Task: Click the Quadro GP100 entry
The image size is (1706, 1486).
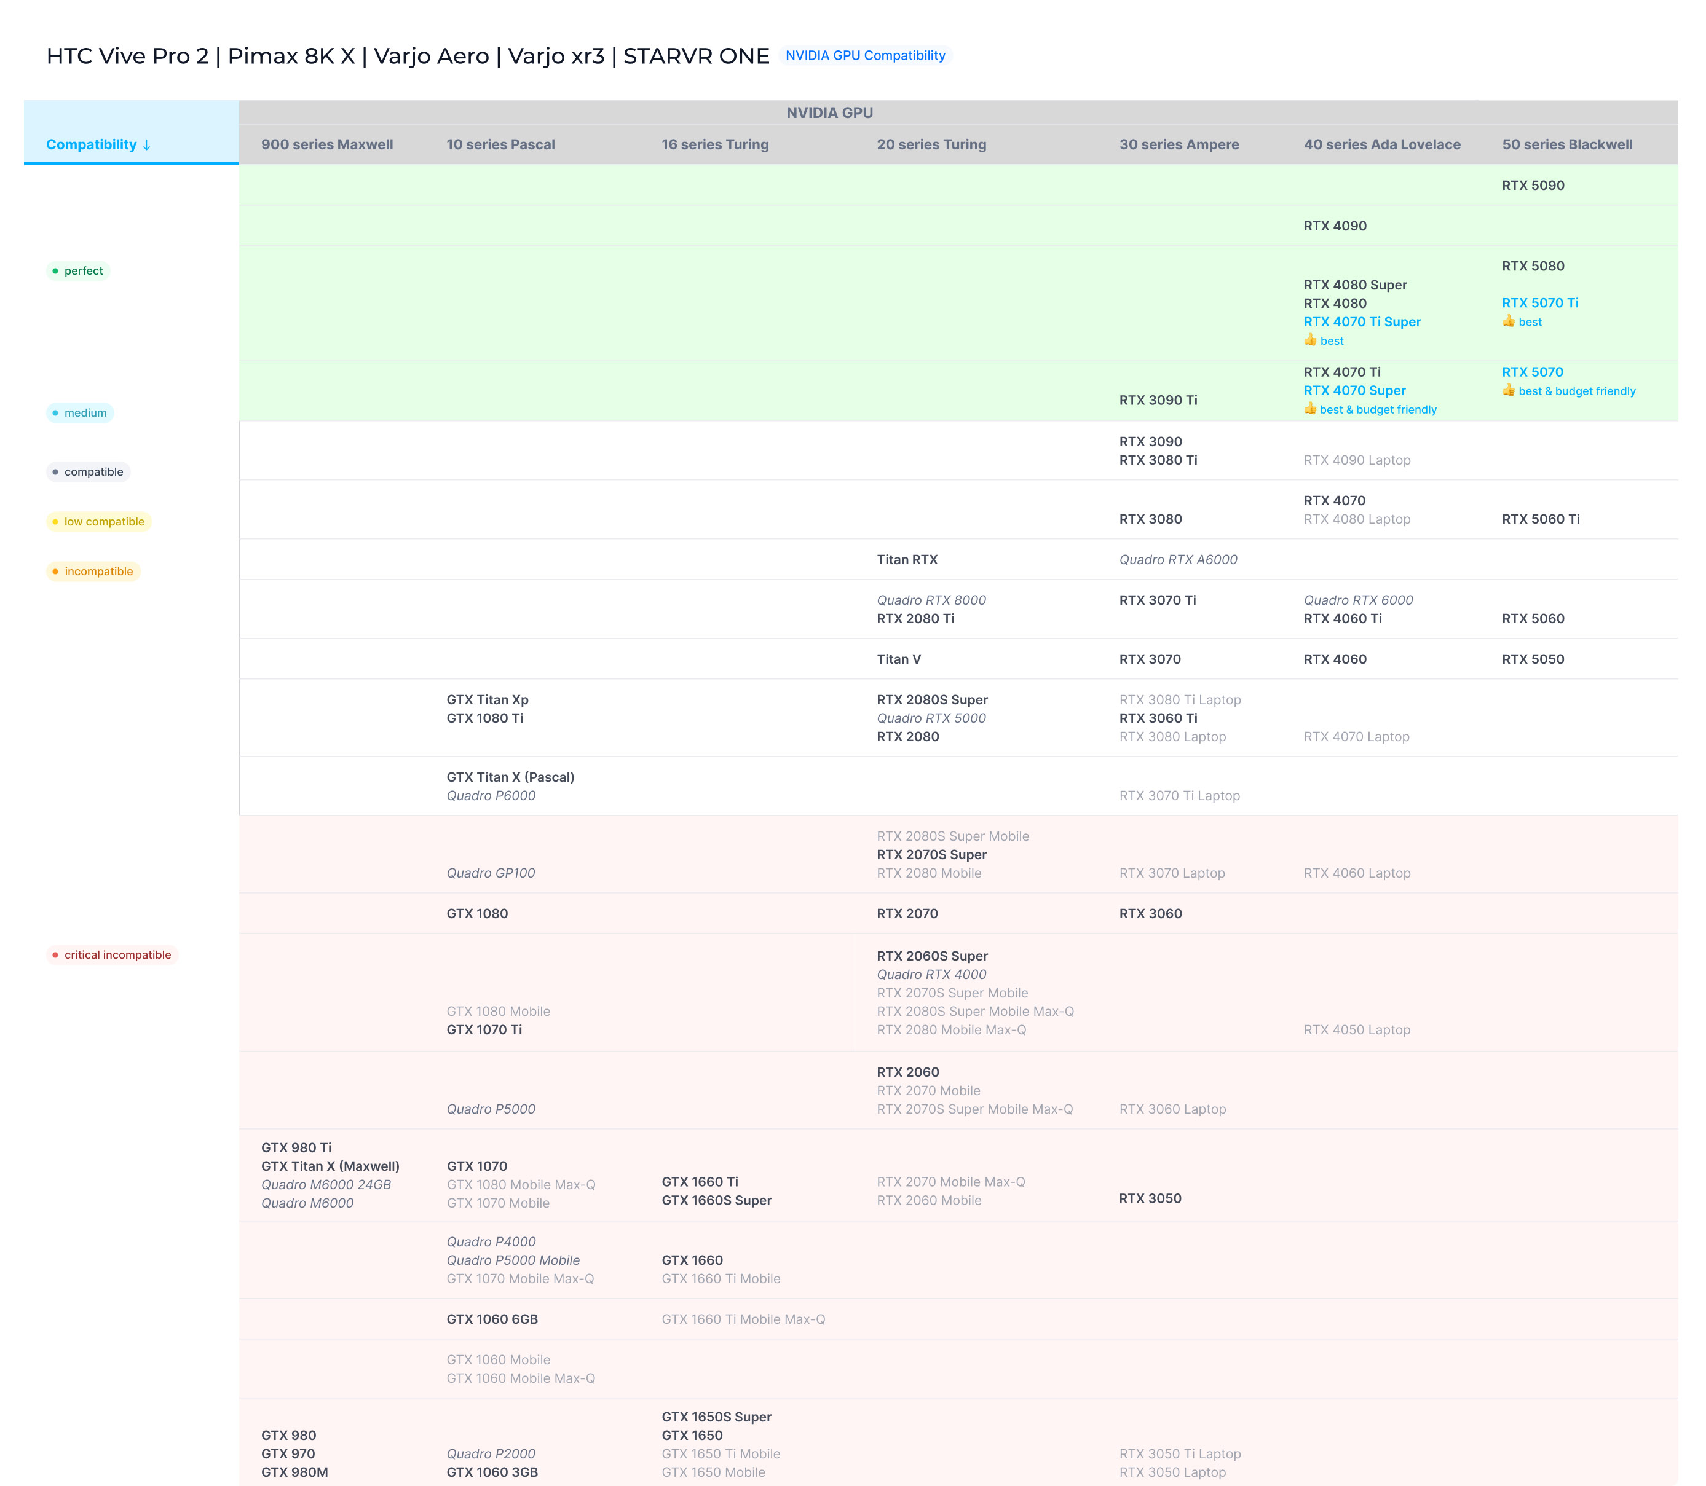Action: tap(491, 873)
